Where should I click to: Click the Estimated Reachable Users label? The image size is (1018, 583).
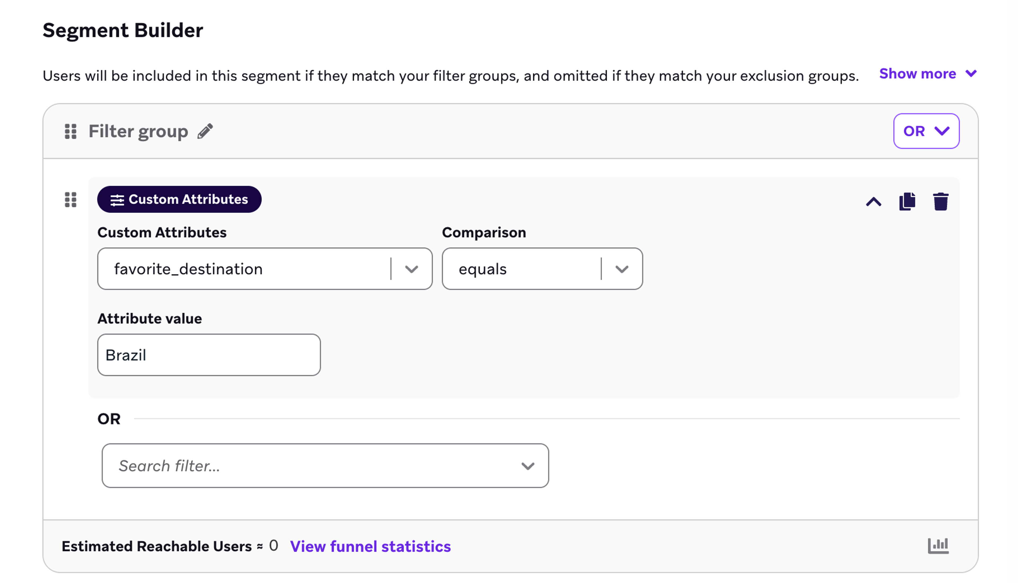[156, 546]
